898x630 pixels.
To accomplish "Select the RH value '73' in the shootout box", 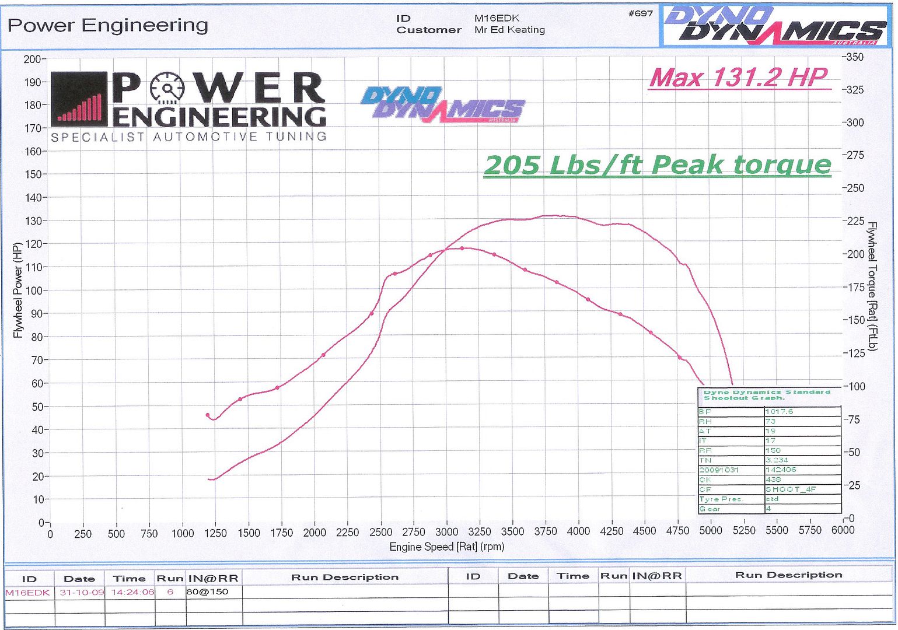I will coord(770,421).
